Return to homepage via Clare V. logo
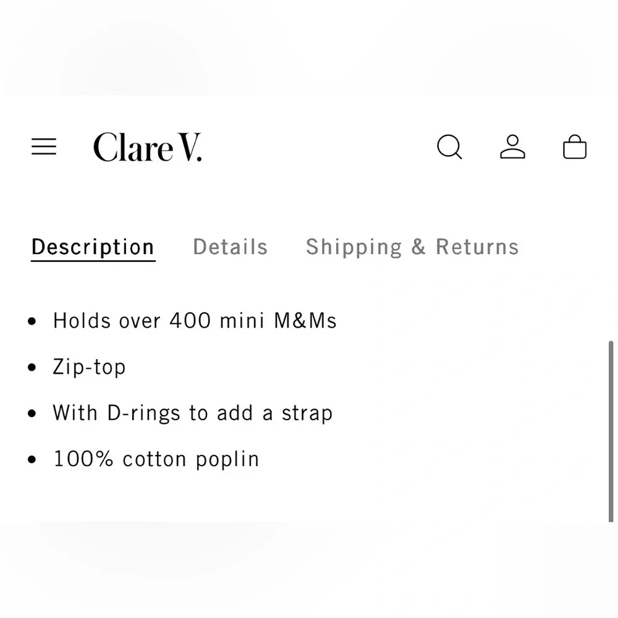Image resolution: width=618 pixels, height=618 pixels. [148, 148]
